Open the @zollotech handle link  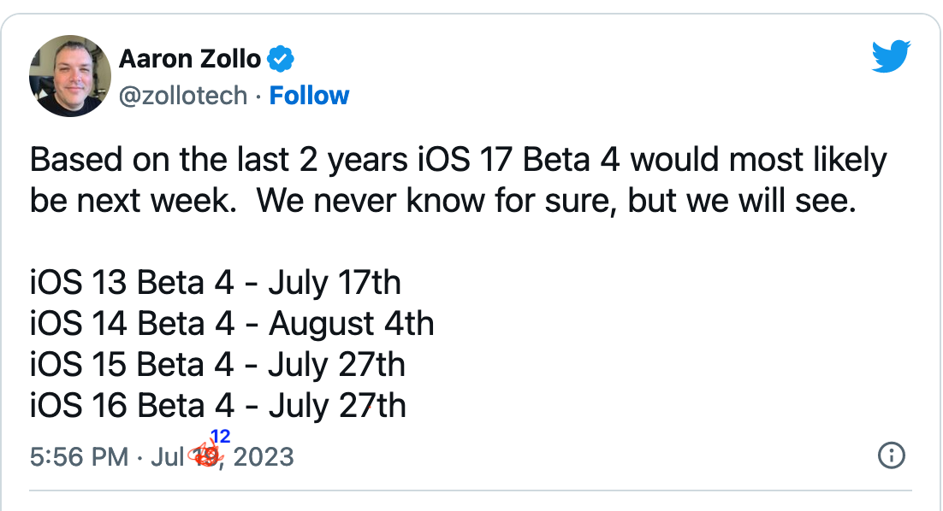183,95
